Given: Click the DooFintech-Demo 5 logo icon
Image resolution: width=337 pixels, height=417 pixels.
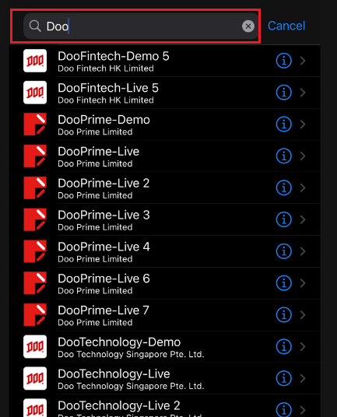Looking at the screenshot, I should click(x=35, y=61).
